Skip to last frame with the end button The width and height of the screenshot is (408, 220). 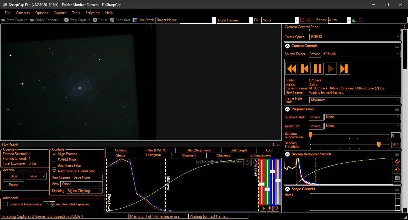(344, 69)
